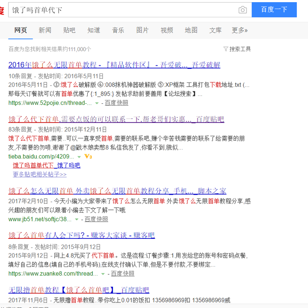
Task: Click the text 83条回复 - 发帖时间: 2015年12月11日
Action: pyautogui.click(x=57, y=129)
